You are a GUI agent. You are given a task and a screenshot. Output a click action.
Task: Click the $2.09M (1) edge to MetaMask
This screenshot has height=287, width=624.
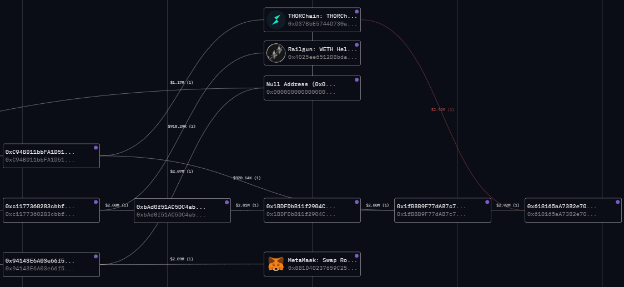coord(182,259)
